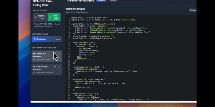Click the 'const saveEdit' code line
The height and width of the screenshot is (107, 215).
point(86,94)
